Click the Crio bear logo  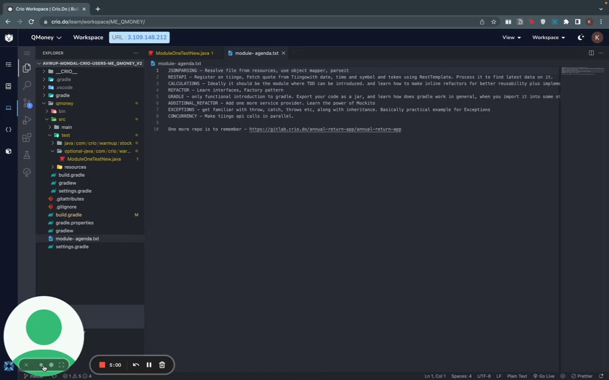[9, 37]
